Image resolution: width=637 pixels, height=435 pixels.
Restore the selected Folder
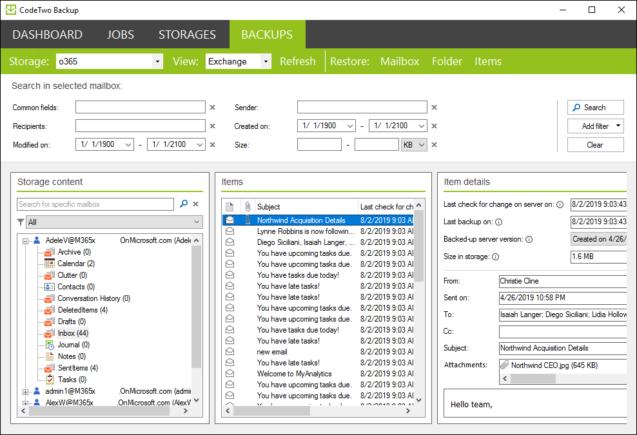pyautogui.click(x=447, y=61)
